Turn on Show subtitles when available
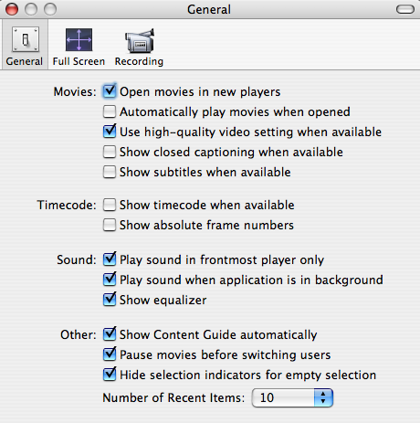The width and height of the screenshot is (420, 423). (x=110, y=172)
